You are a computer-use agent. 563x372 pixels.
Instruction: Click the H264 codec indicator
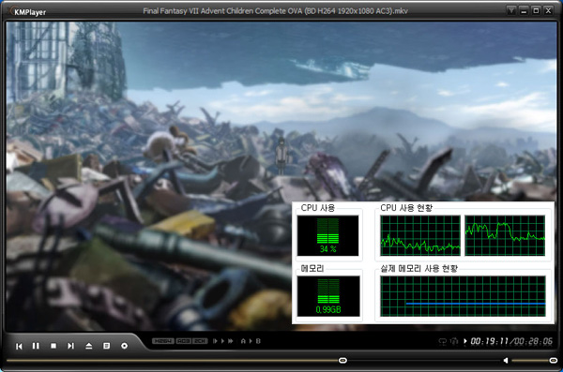point(163,341)
